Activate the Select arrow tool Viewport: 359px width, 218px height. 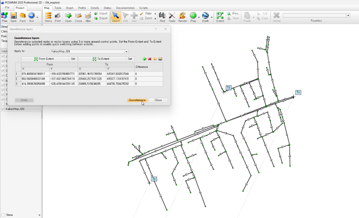[116, 17]
